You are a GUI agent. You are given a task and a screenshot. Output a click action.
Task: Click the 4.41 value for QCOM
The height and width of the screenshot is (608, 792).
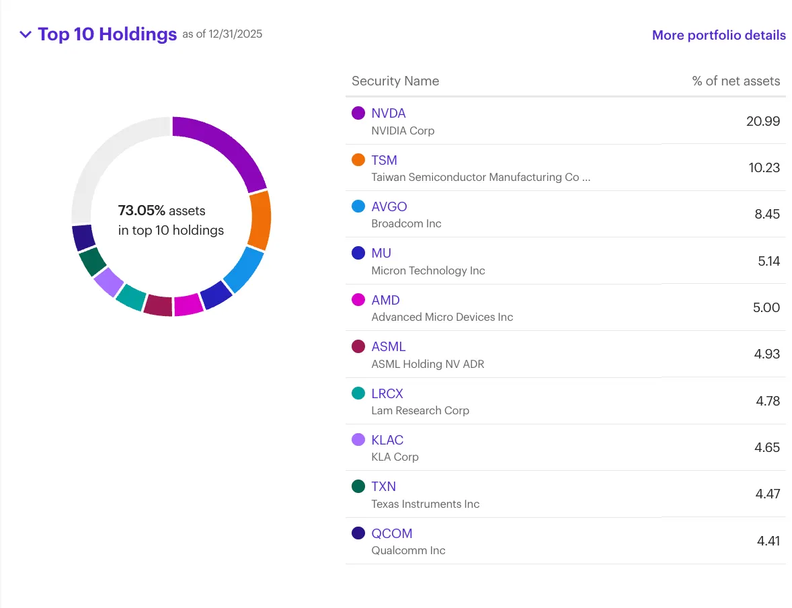coord(768,541)
